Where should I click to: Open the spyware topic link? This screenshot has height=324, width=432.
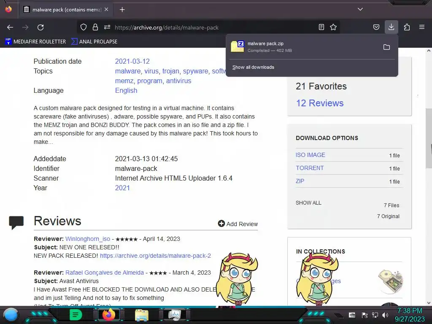(196, 71)
